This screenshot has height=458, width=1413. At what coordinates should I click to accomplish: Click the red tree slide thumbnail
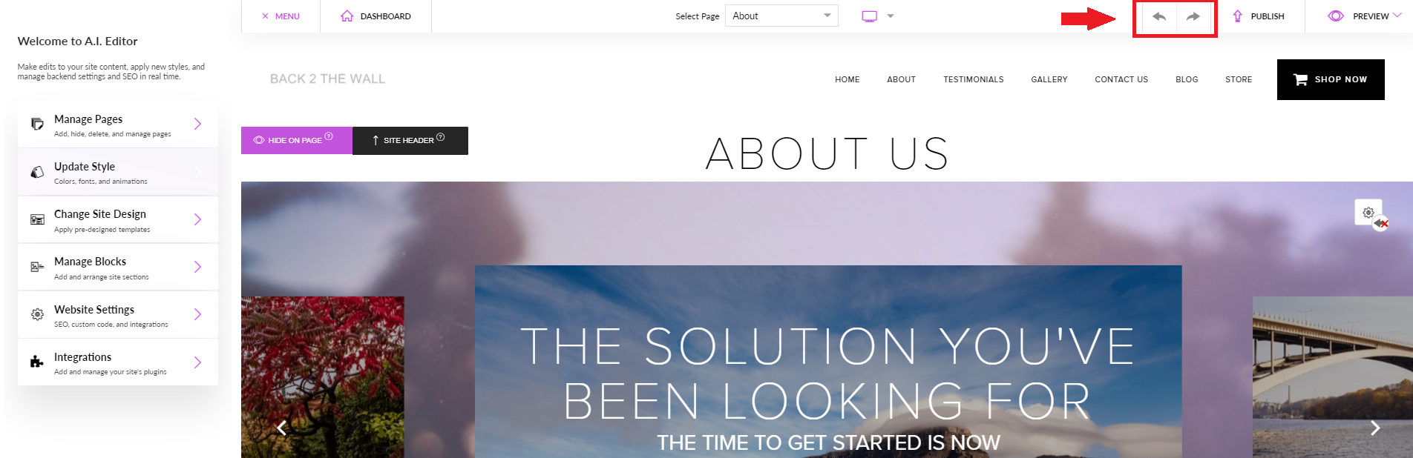tap(323, 376)
